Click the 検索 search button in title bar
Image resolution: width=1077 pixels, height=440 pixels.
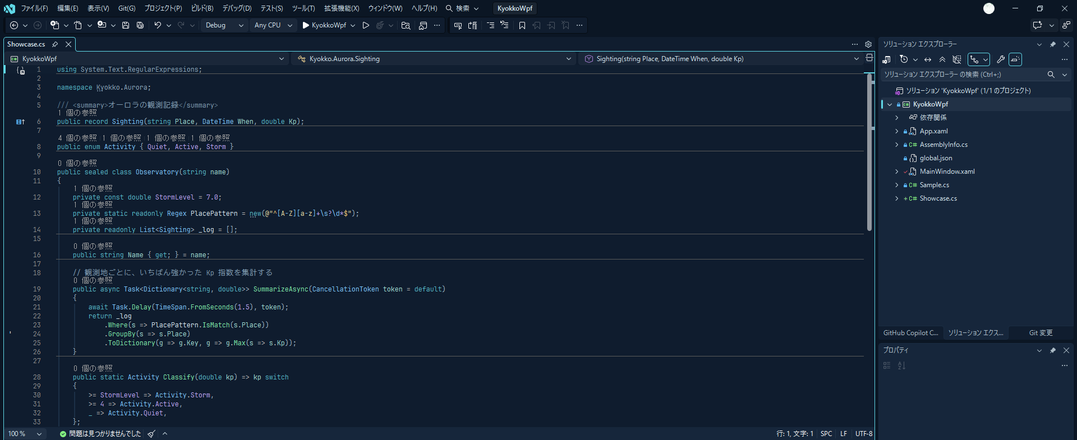[462, 8]
